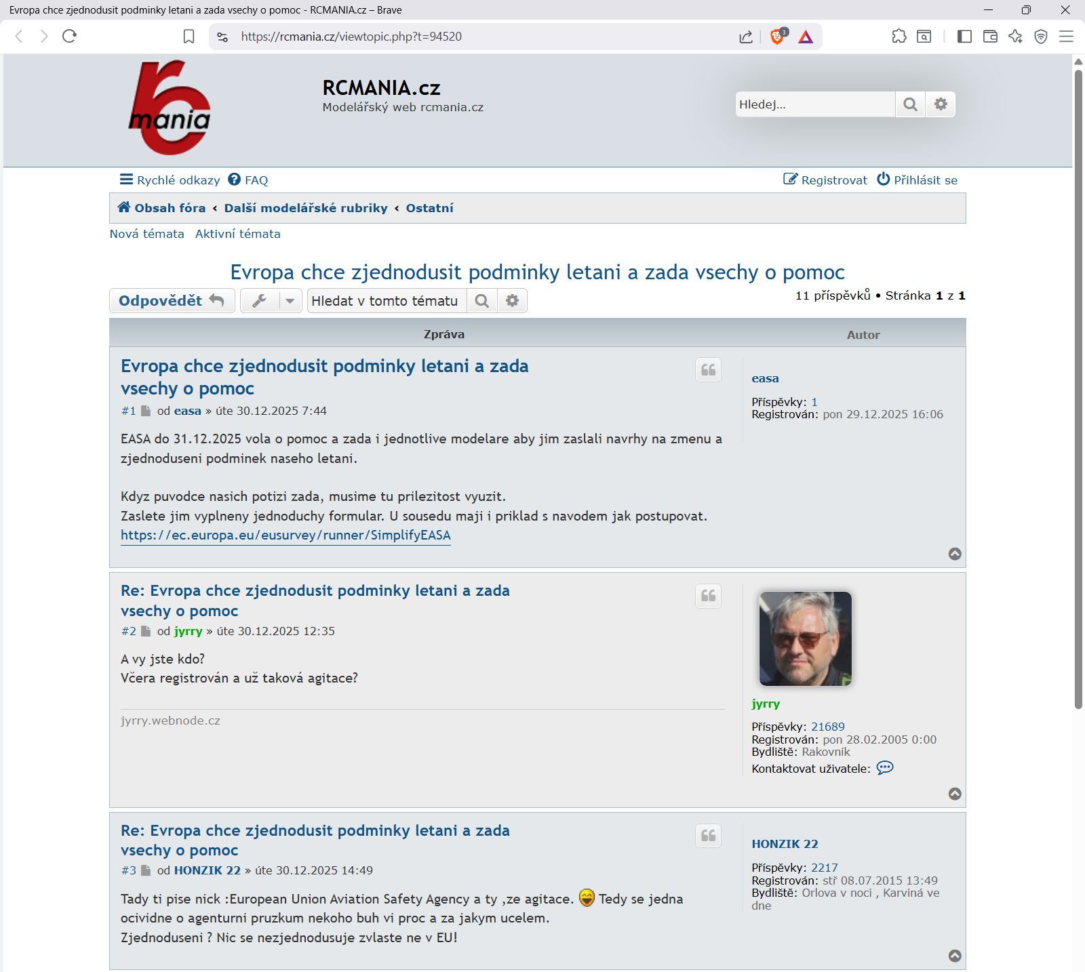Open Brave Wallet icon in toolbar
The height and width of the screenshot is (972, 1085).
pos(990,37)
